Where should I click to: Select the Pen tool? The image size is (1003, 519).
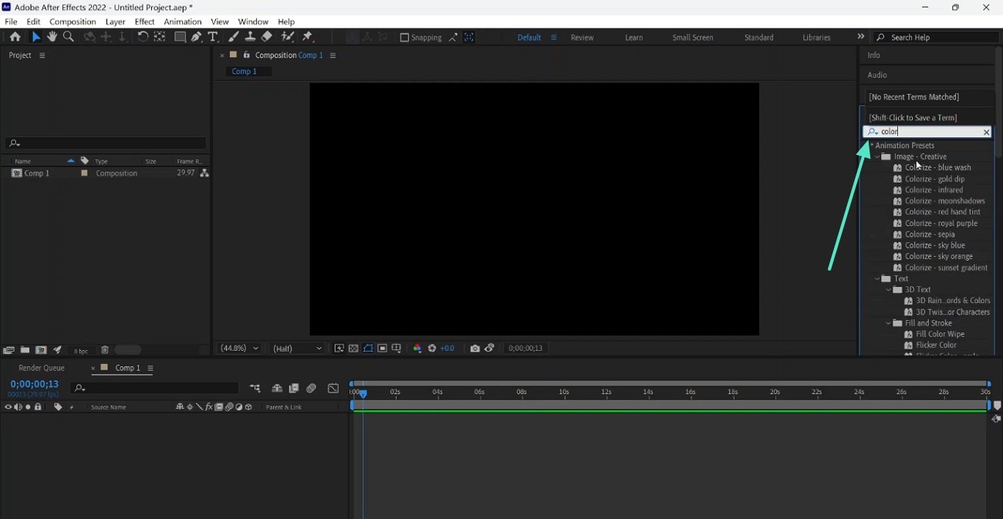click(x=197, y=37)
